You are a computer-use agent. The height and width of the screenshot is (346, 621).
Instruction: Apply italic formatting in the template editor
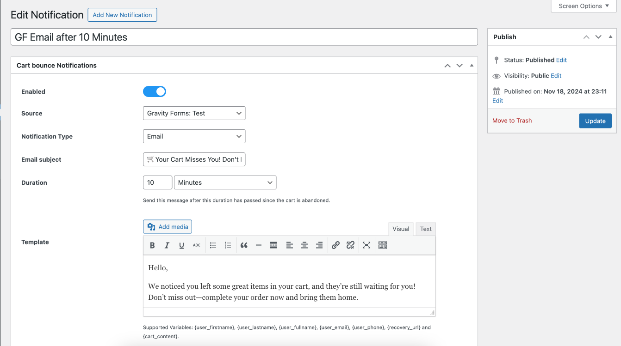(x=167, y=245)
